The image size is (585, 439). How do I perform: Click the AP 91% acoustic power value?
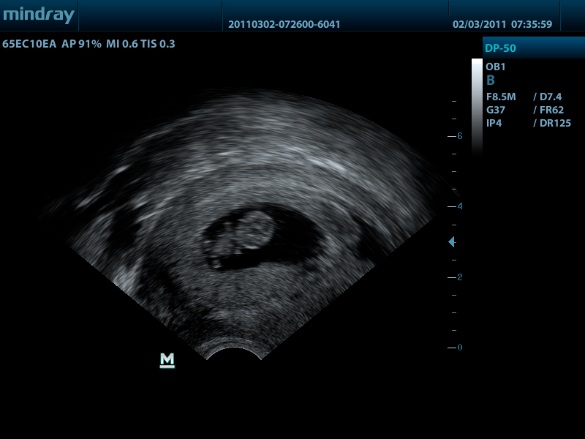(x=81, y=44)
